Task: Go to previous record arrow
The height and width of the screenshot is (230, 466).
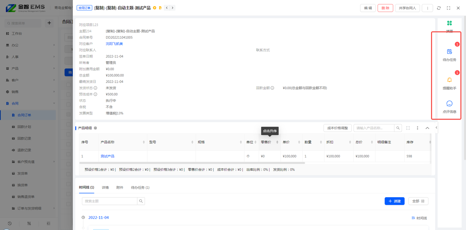Action: pyautogui.click(x=167, y=8)
